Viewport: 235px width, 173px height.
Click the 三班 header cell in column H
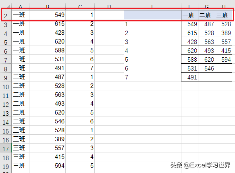223,15
